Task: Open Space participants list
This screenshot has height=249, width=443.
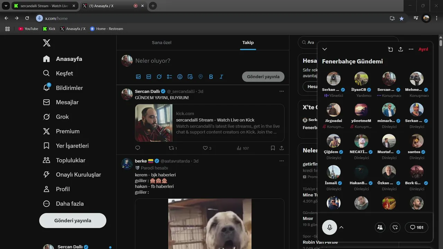Action: [x=380, y=227]
